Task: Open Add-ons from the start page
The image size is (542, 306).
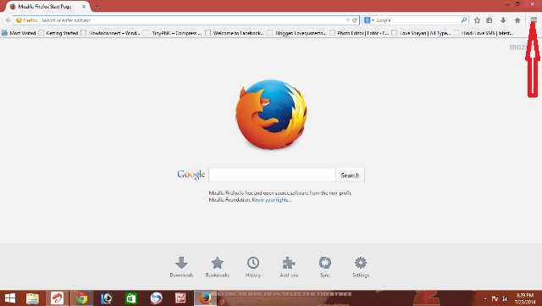Action: coord(289,267)
